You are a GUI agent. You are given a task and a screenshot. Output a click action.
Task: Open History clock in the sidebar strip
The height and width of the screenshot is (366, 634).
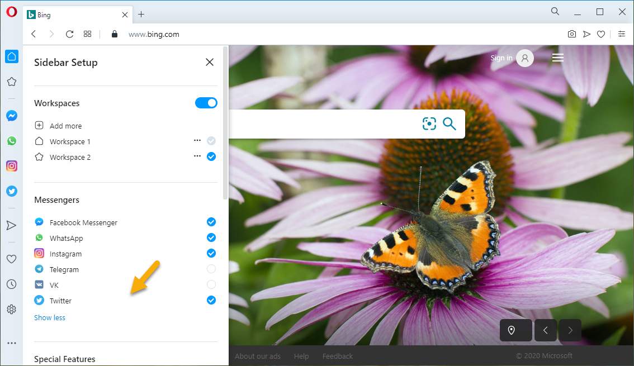point(12,284)
